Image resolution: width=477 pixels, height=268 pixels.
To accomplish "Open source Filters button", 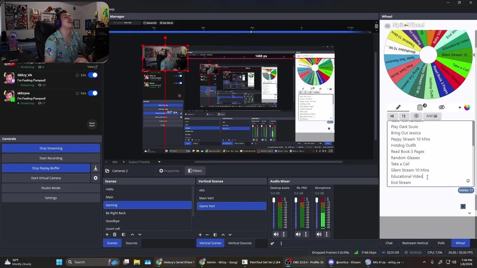I will point(195,171).
